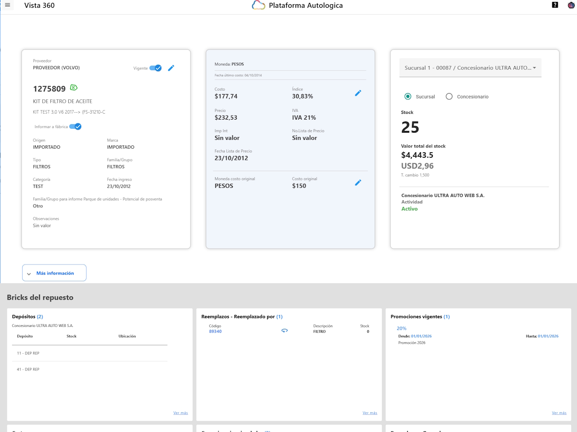Screen dimensions: 577x432
Task: Select the Sucursal radio button
Action: [408, 96]
